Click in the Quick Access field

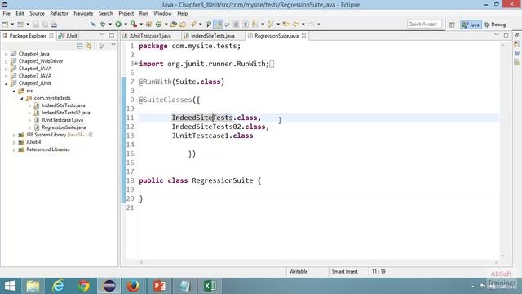coord(424,24)
